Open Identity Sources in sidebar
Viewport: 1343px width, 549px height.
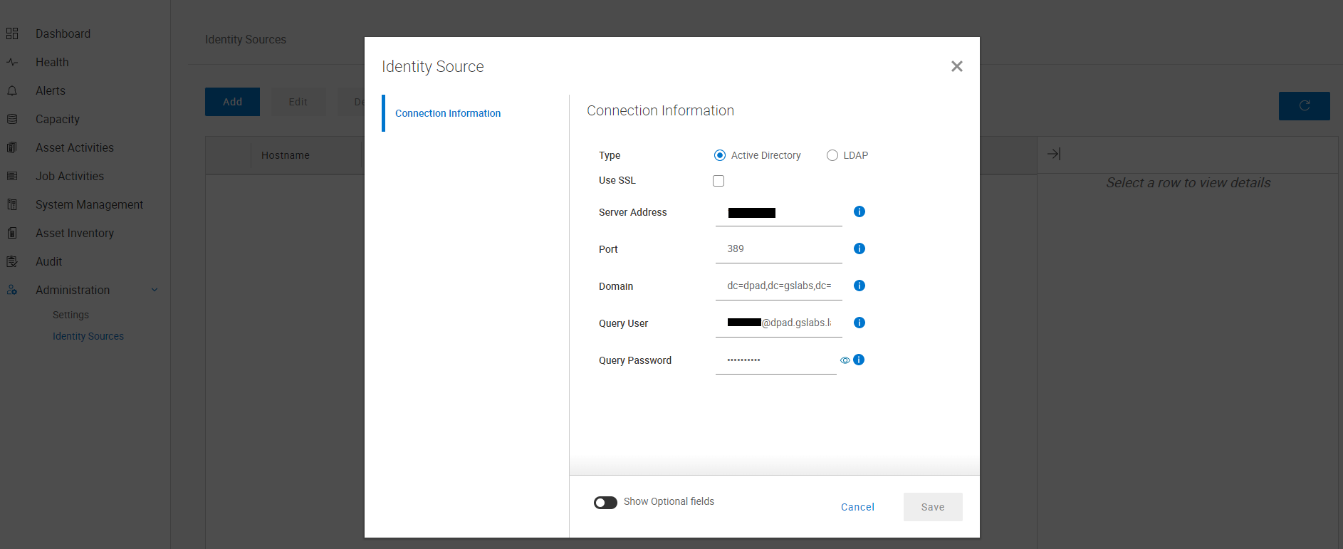tap(88, 336)
